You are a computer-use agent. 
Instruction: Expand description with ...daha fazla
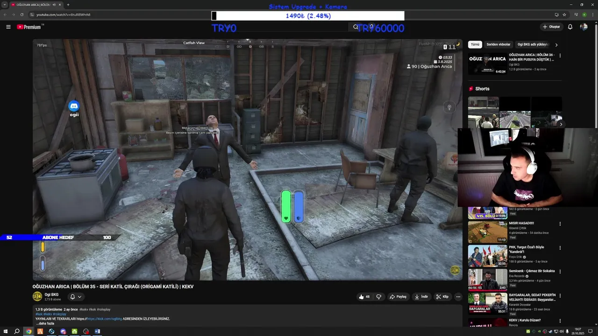(45, 323)
